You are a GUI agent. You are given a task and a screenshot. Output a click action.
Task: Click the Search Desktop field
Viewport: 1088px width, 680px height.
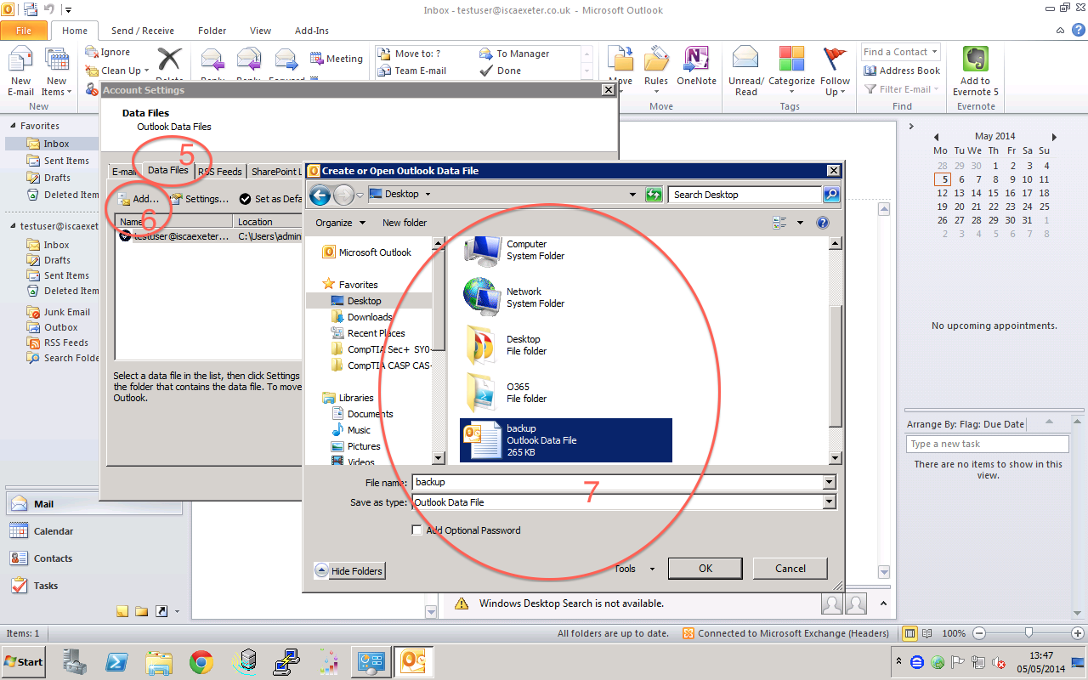coord(745,195)
